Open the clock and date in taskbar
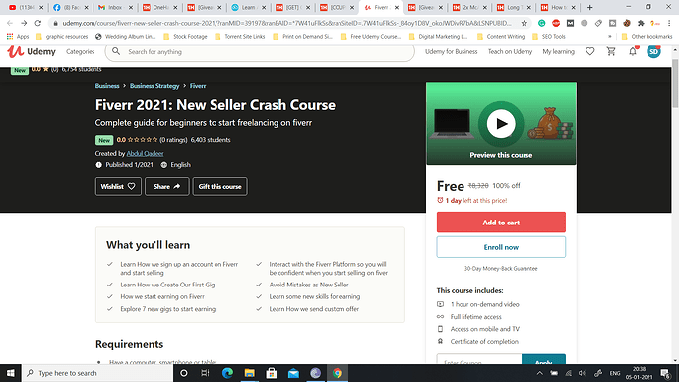The width and height of the screenshot is (679, 382). coord(640,373)
